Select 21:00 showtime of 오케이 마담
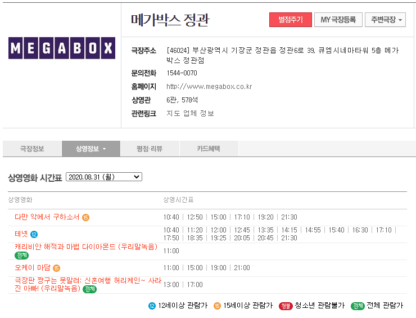The width and height of the screenshot is (416, 318). [x=242, y=268]
